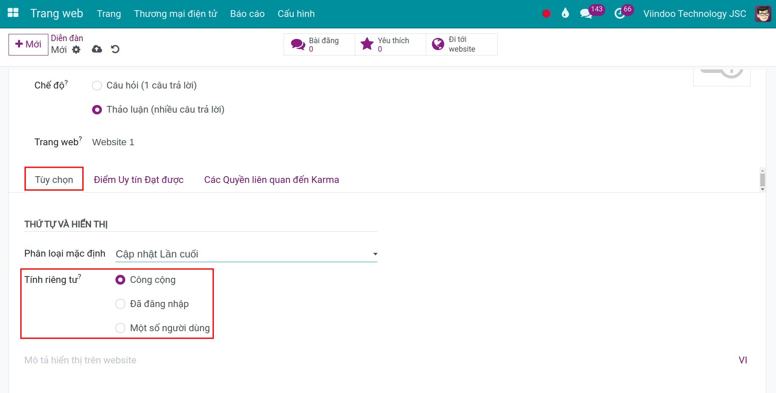The height and width of the screenshot is (393, 776).
Task: Open Các Quyền liên quan đến Karma tab
Action: pos(272,180)
